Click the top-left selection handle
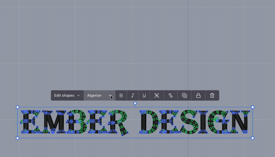Image resolution: width=275 pixels, height=157 pixels. point(18,107)
